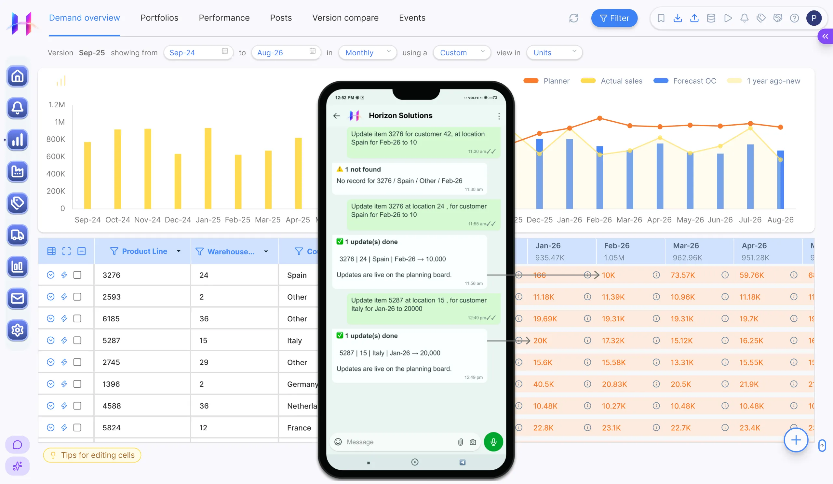This screenshot has height=484, width=833.
Task: Open the mail envelope sidebar icon
Action: pyautogui.click(x=18, y=298)
